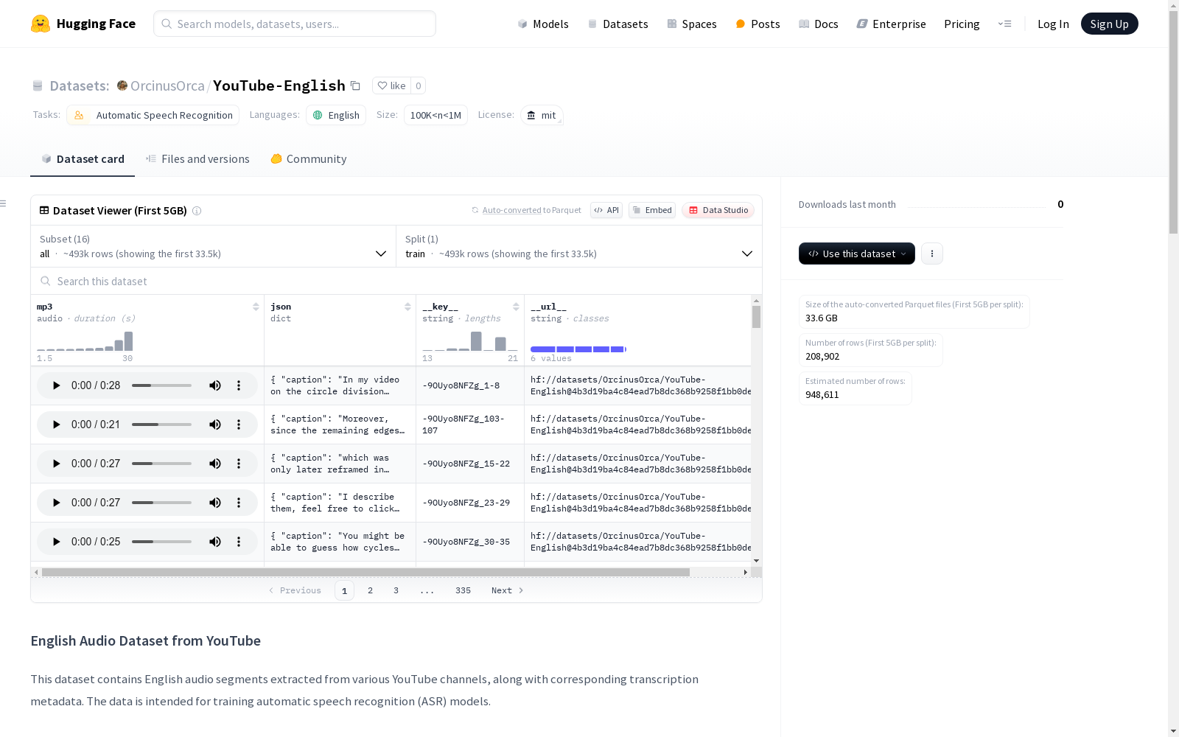Image resolution: width=1179 pixels, height=737 pixels.
Task: Open the API button
Action: [x=606, y=210]
